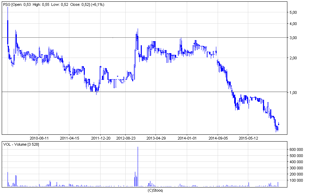Click the 1,00 price axis label

coord(293,93)
